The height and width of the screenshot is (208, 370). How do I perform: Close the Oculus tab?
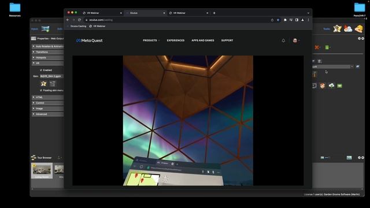click(164, 13)
